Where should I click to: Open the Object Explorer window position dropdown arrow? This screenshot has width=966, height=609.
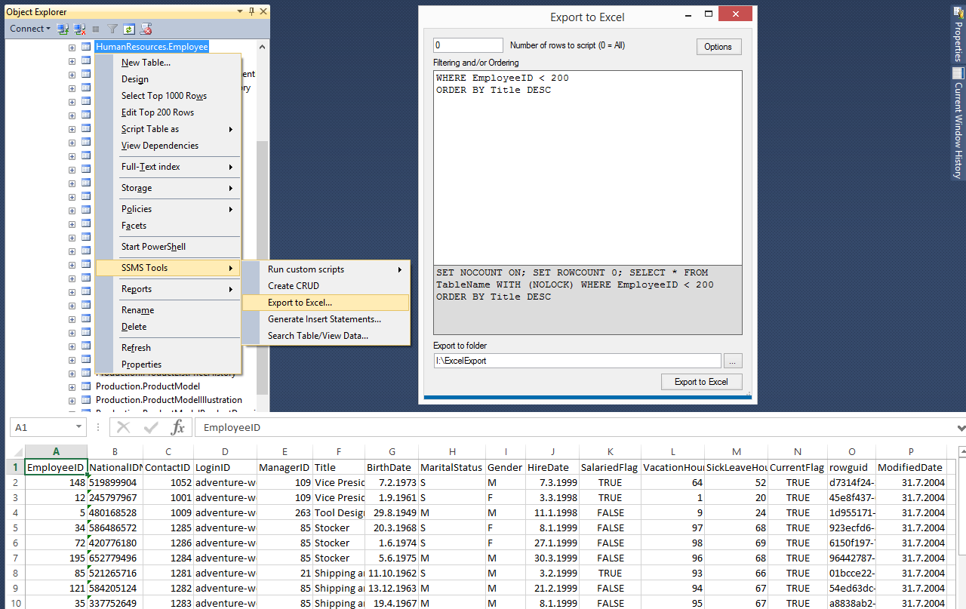click(x=241, y=11)
